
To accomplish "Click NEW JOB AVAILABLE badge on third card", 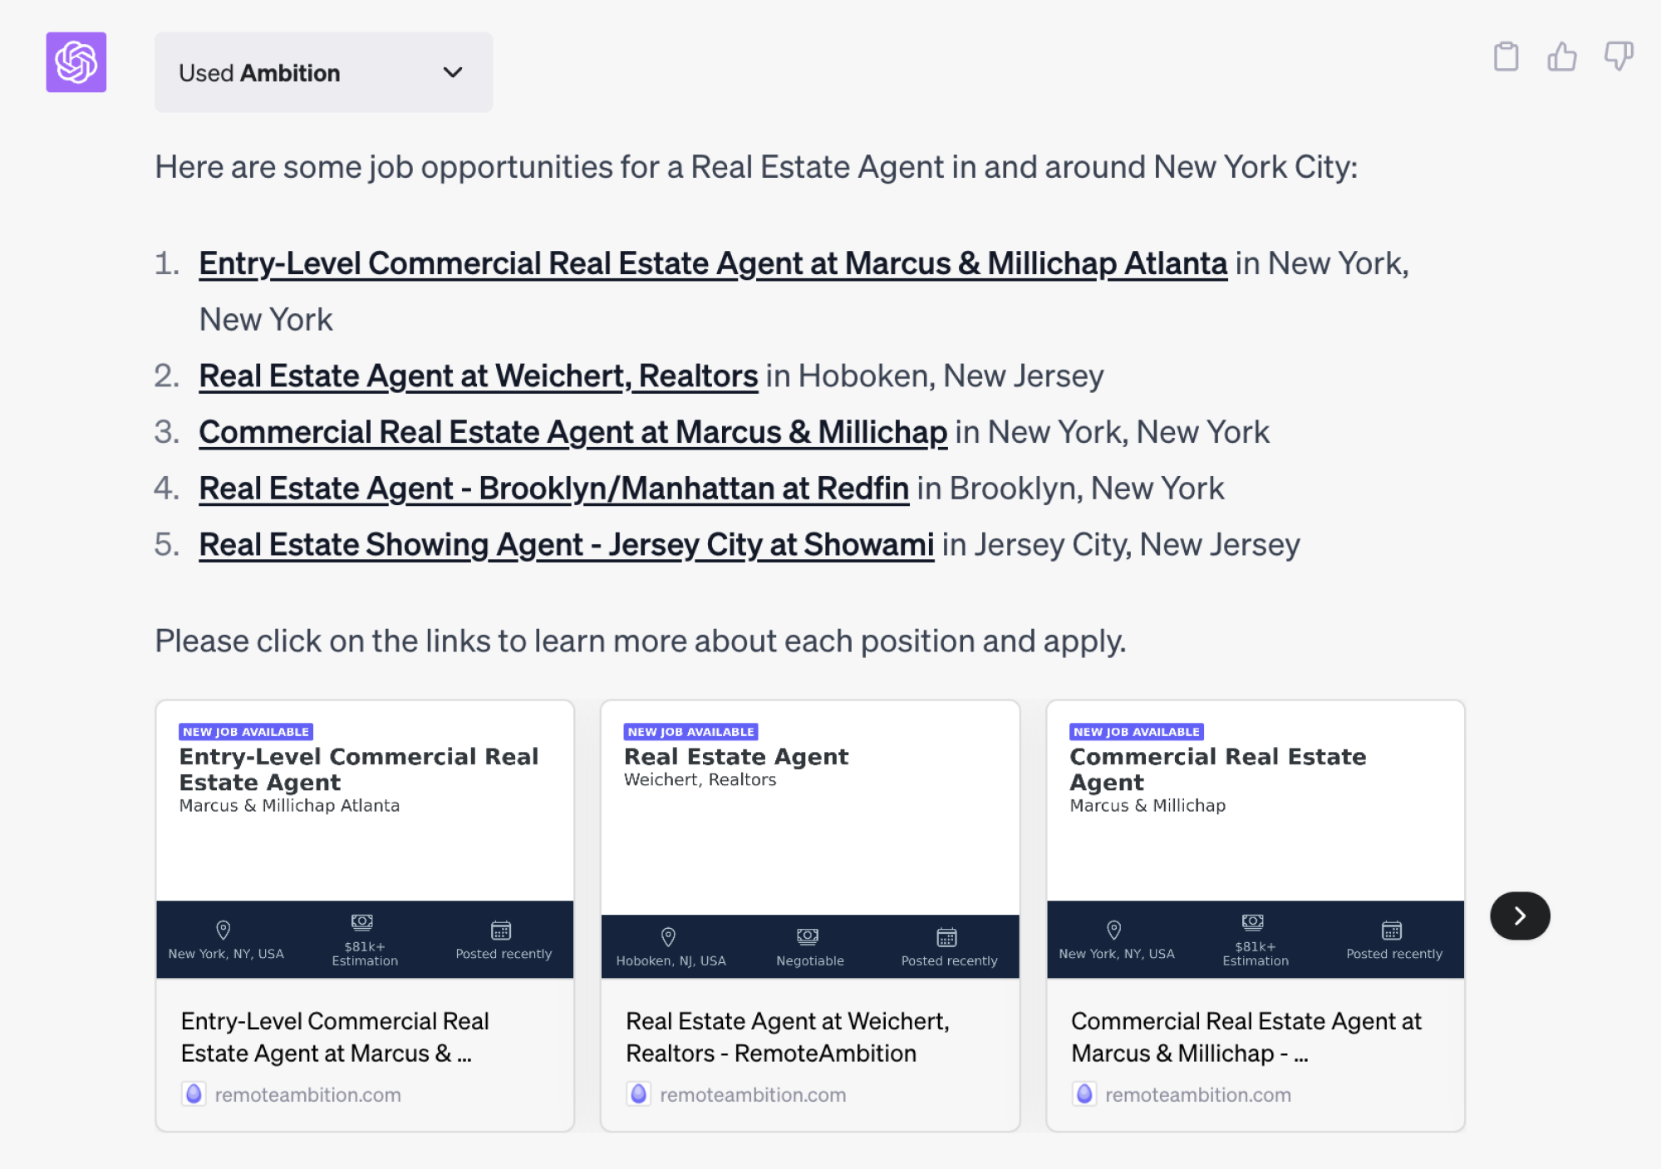I will [1137, 732].
